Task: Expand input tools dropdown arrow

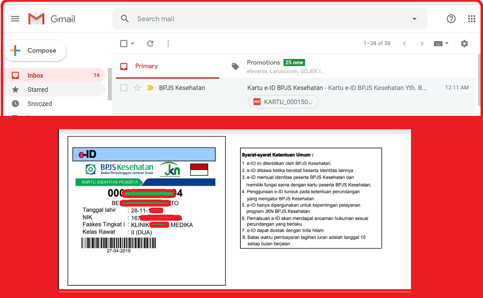Action: [447, 43]
